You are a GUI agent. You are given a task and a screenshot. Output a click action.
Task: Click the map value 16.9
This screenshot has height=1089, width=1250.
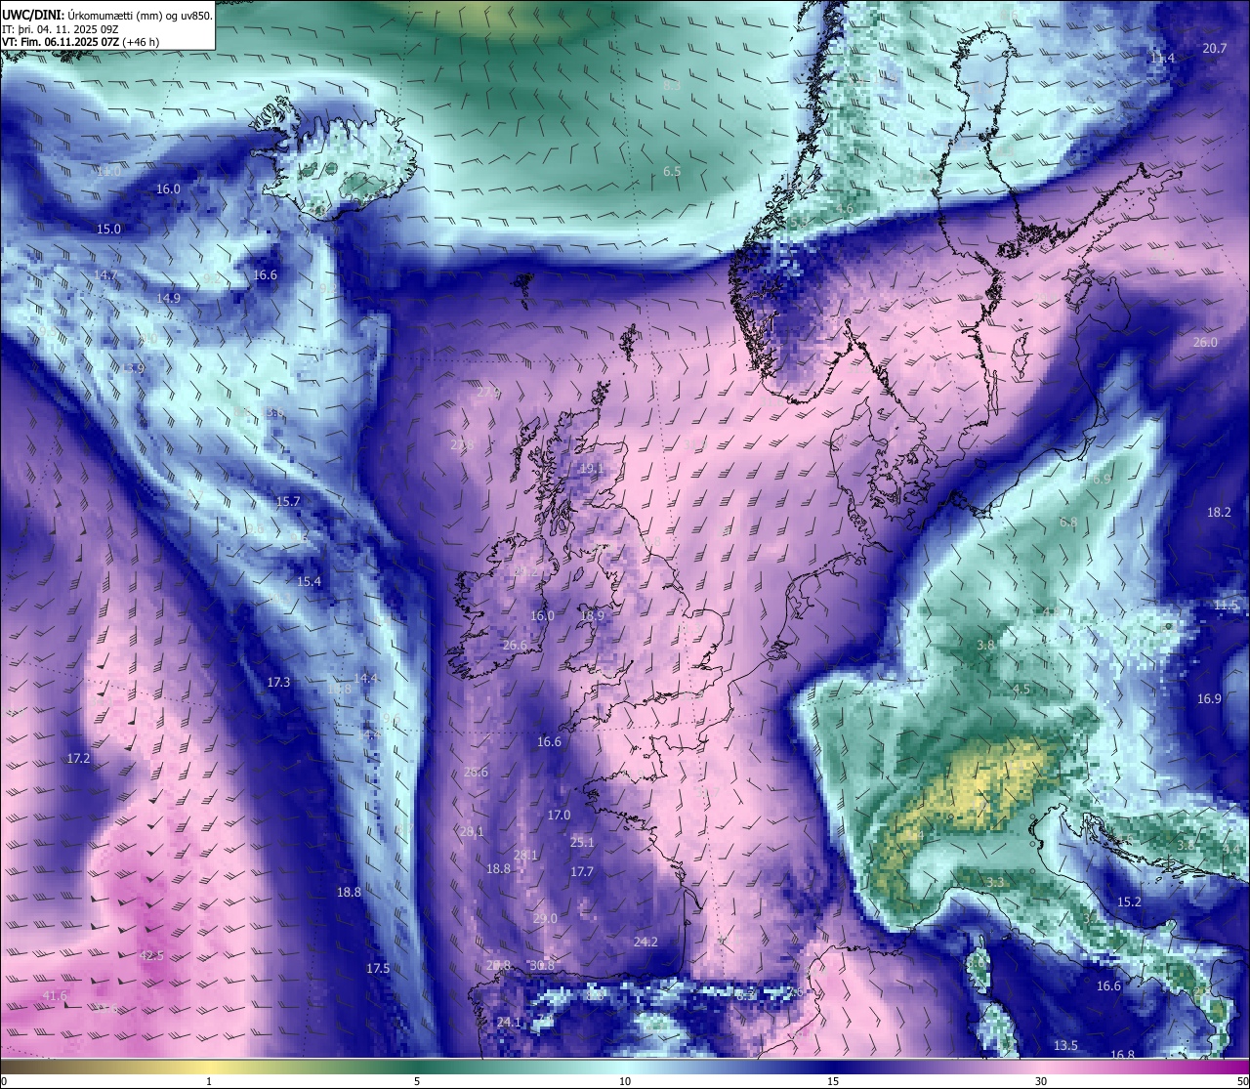click(1209, 699)
